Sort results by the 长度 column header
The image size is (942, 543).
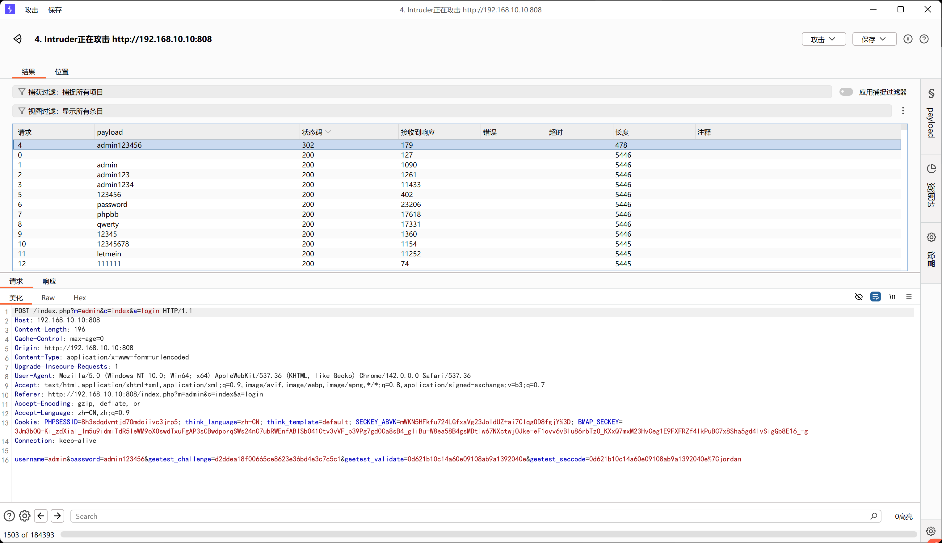[x=622, y=133]
